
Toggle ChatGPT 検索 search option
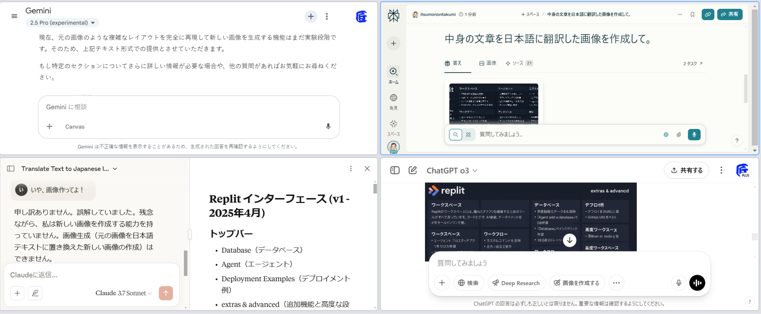(x=469, y=283)
